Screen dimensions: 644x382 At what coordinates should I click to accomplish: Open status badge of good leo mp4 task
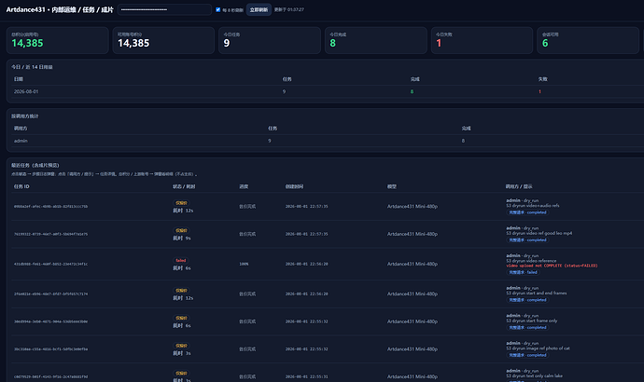(x=181, y=230)
